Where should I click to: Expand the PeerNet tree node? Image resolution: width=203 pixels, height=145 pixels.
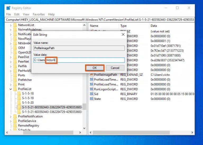click(11, 62)
